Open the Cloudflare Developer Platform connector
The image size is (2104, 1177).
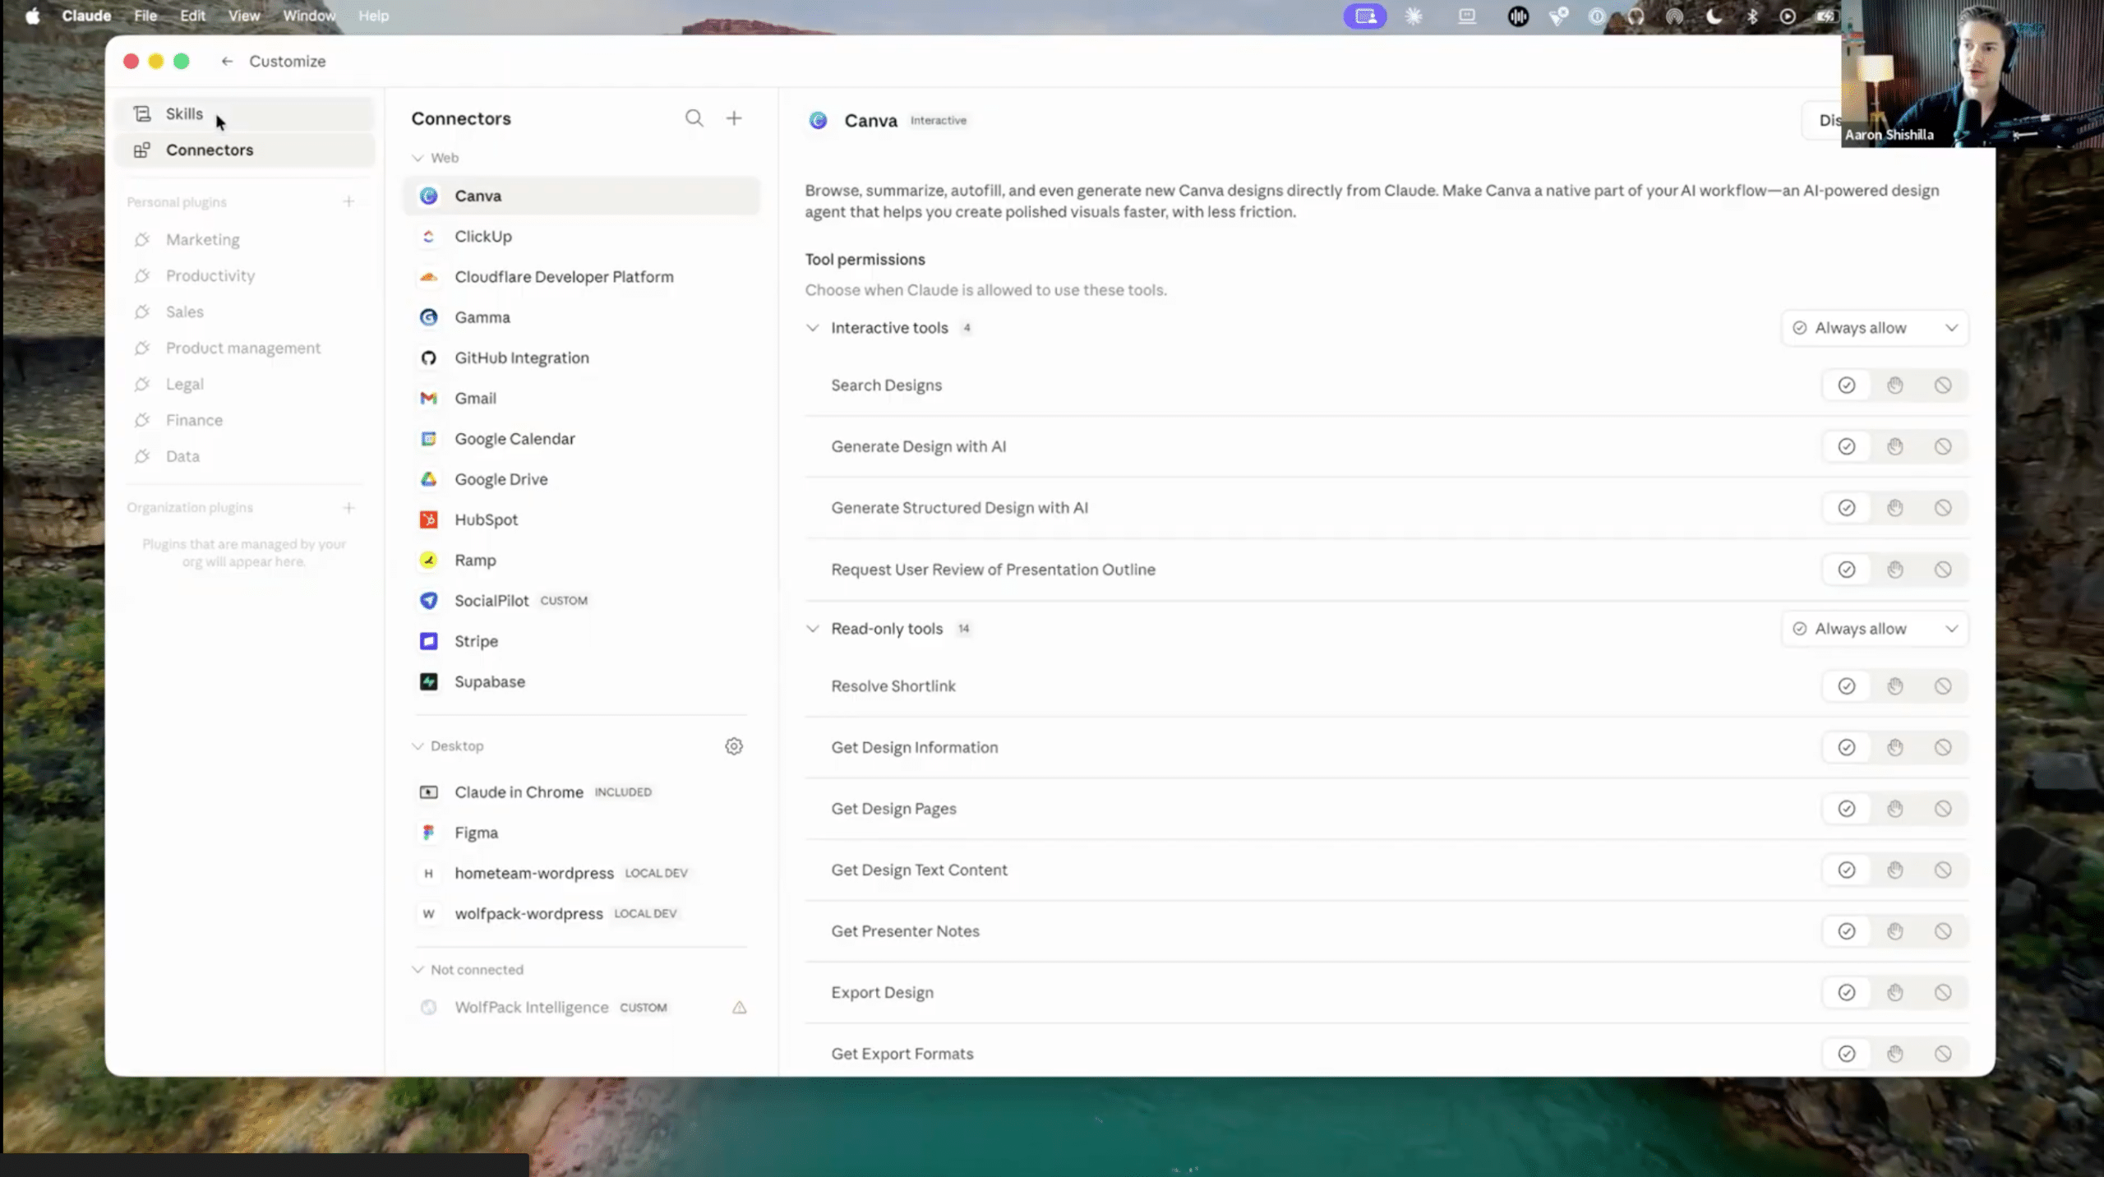coord(582,277)
